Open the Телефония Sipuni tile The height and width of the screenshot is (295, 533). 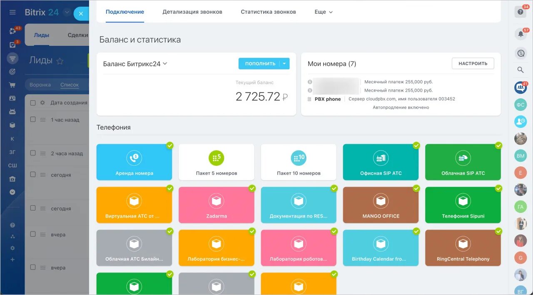[x=463, y=205]
